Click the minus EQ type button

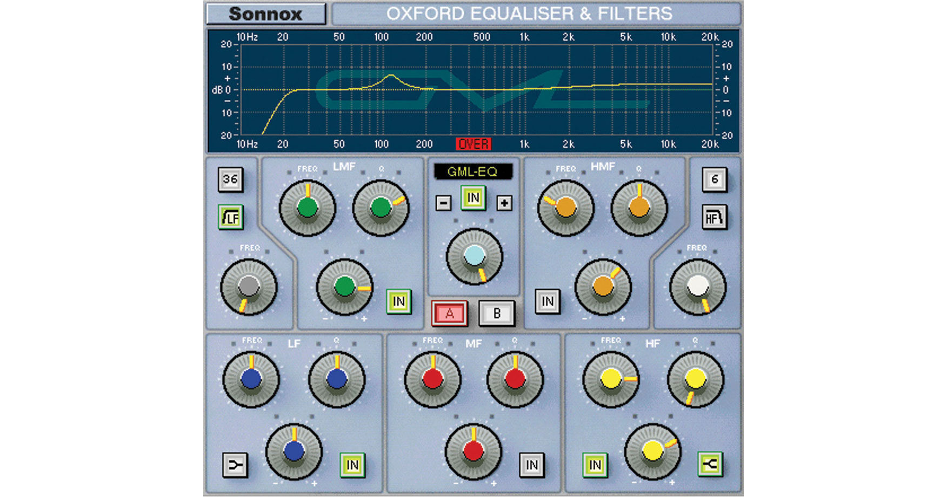(443, 203)
